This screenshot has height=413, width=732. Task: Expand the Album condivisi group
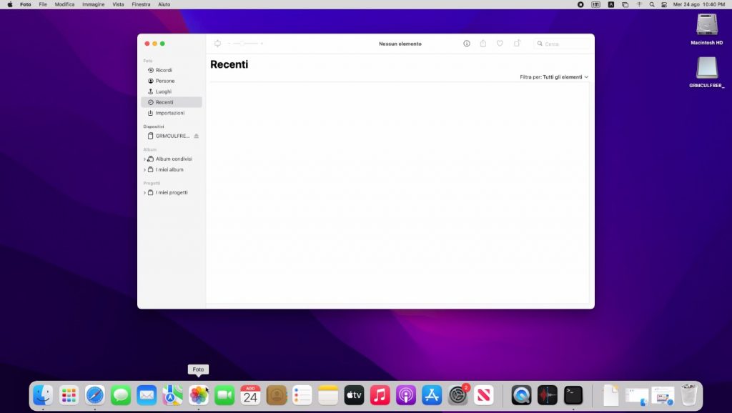coord(144,159)
